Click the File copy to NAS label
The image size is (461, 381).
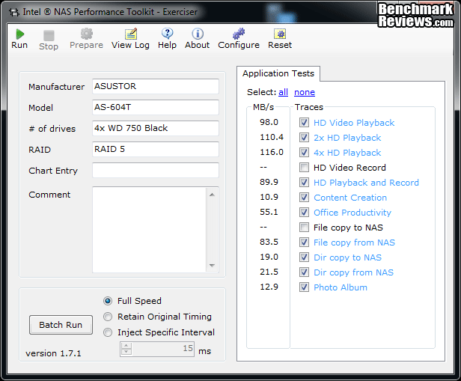click(348, 228)
